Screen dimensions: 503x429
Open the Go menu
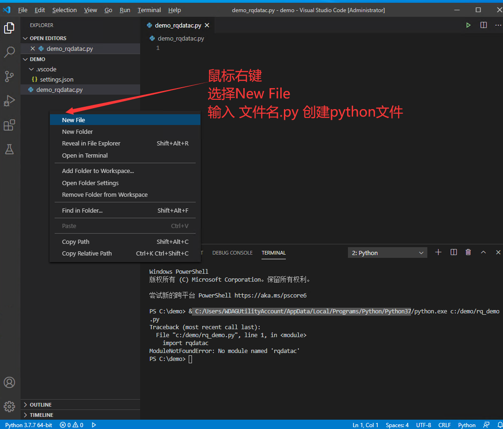click(108, 10)
